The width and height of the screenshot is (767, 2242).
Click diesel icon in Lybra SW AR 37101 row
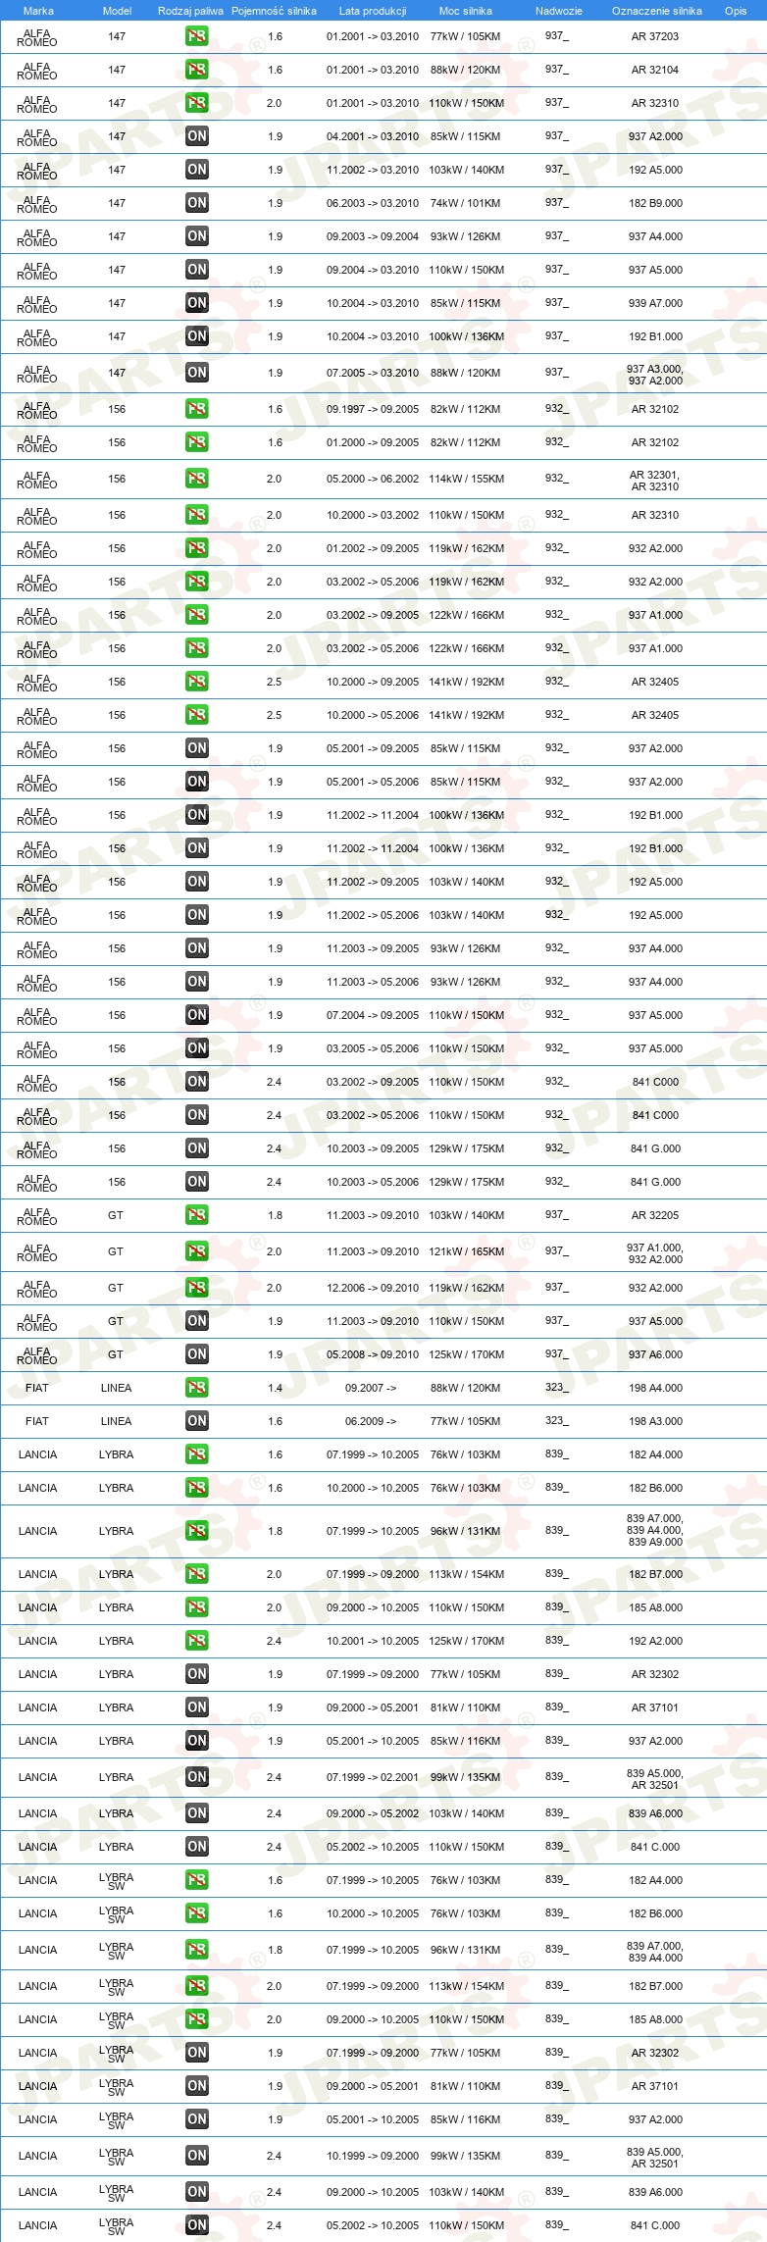pos(197,2086)
